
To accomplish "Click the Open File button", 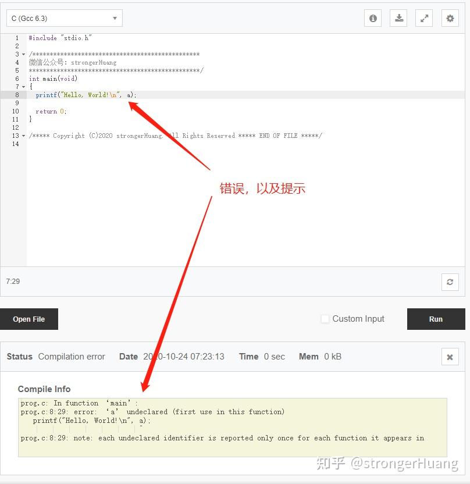I will tap(29, 319).
